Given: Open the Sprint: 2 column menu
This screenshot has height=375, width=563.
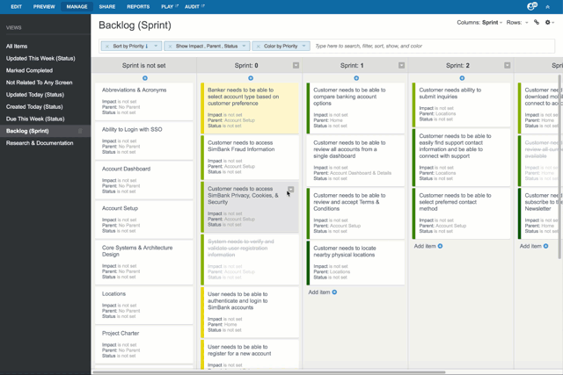Looking at the screenshot, I should pos(507,65).
